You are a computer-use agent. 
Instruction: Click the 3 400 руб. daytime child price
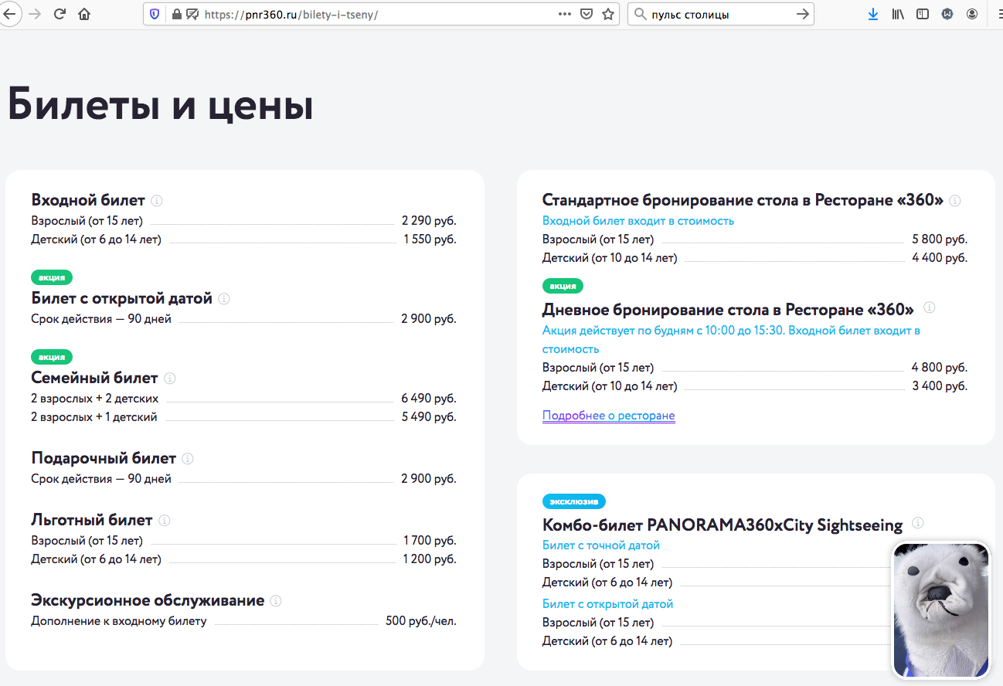click(x=940, y=386)
